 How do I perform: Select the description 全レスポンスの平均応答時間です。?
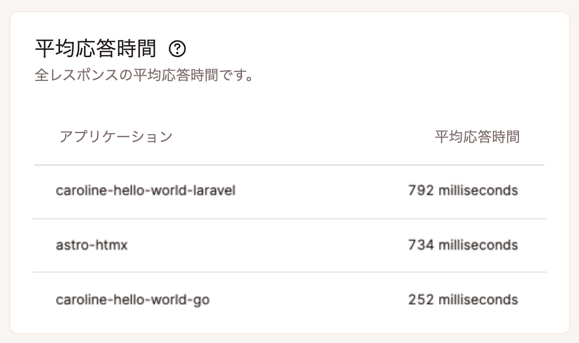click(x=144, y=75)
